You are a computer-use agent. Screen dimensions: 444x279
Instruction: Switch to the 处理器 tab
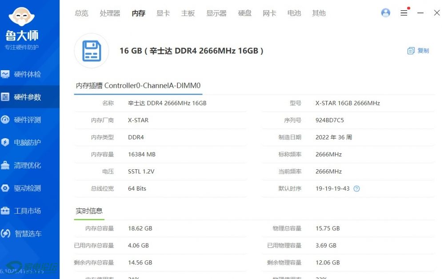coord(110,13)
